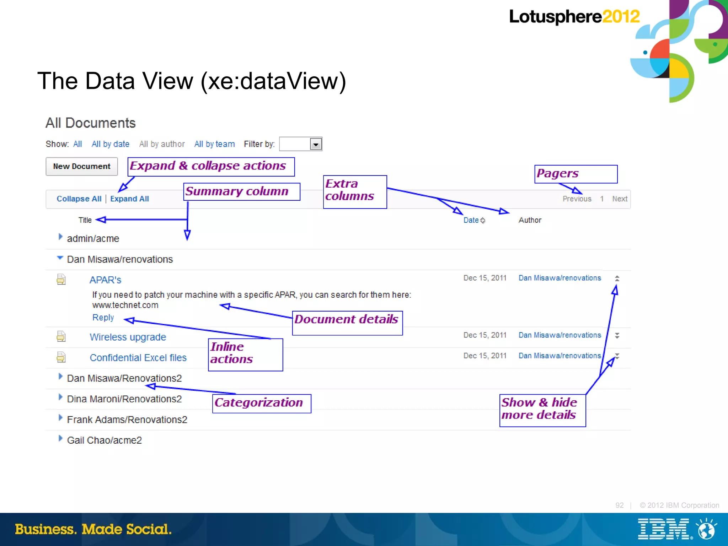Click the Title column header
Viewport: 728px width, 546px height.
[x=85, y=220]
